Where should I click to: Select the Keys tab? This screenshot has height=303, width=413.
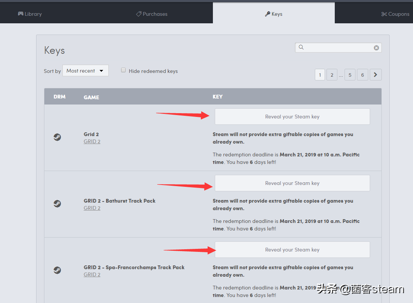[273, 14]
